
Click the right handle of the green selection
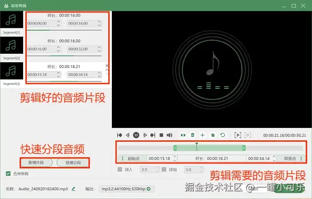(x=244, y=148)
